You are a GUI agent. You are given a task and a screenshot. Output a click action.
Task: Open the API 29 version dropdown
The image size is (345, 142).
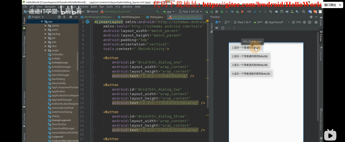tap(258, 22)
